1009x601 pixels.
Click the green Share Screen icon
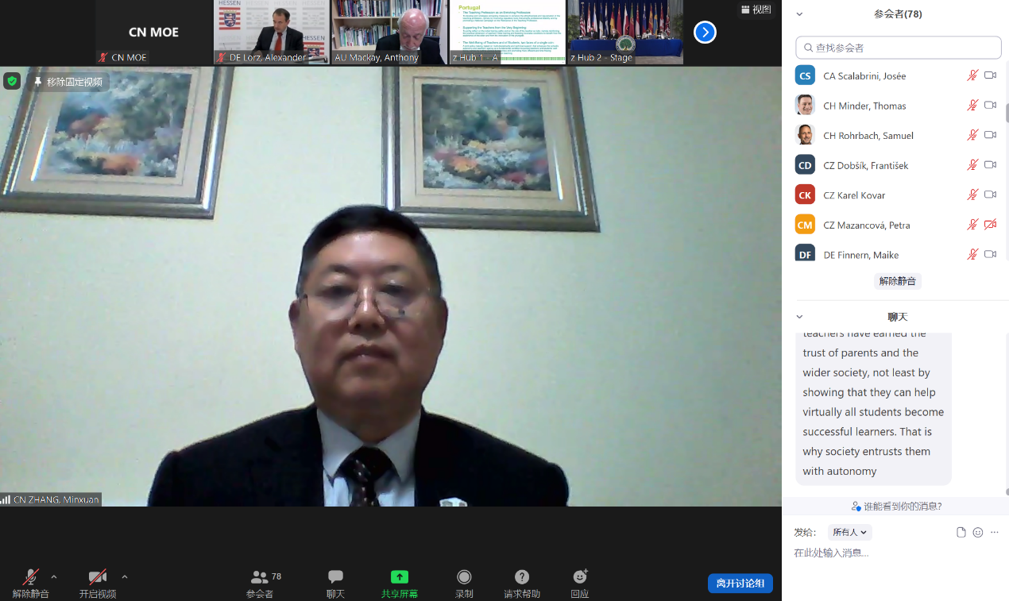(399, 577)
